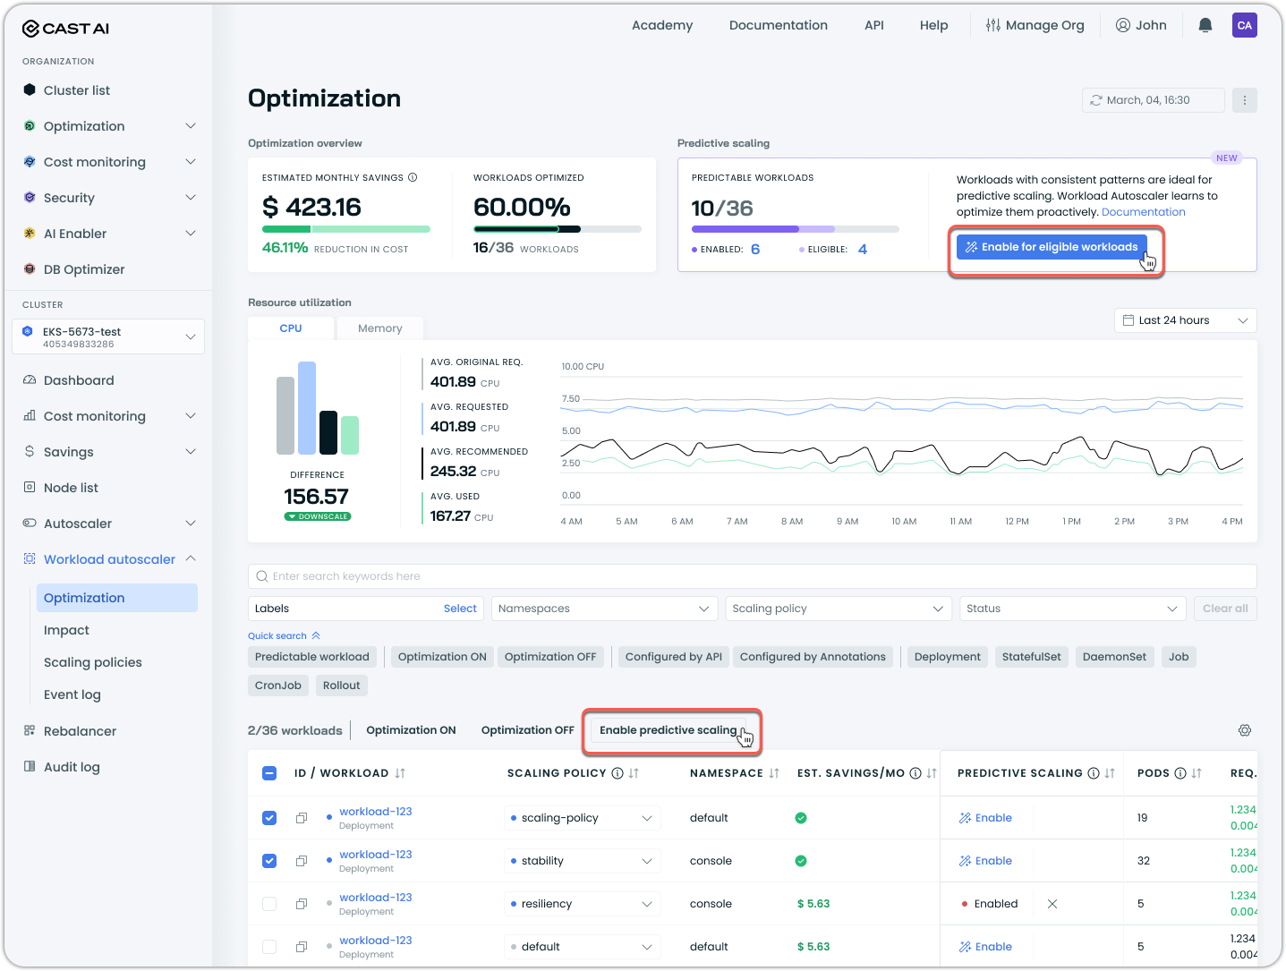
Task: Switch to the Memory tab
Action: point(379,328)
